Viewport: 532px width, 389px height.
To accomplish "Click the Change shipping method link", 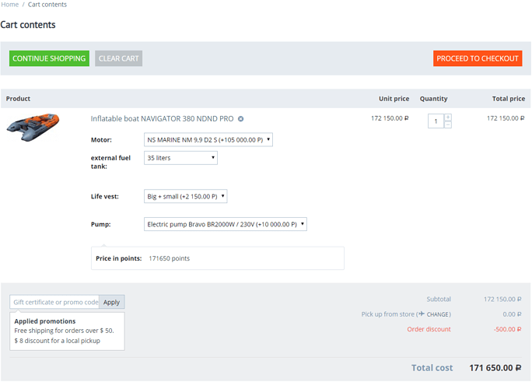I will 438,314.
